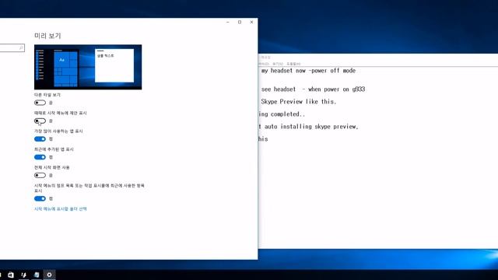Click the text 'ing completed..' in Notepad
The image size is (498, 280).
tap(282, 114)
